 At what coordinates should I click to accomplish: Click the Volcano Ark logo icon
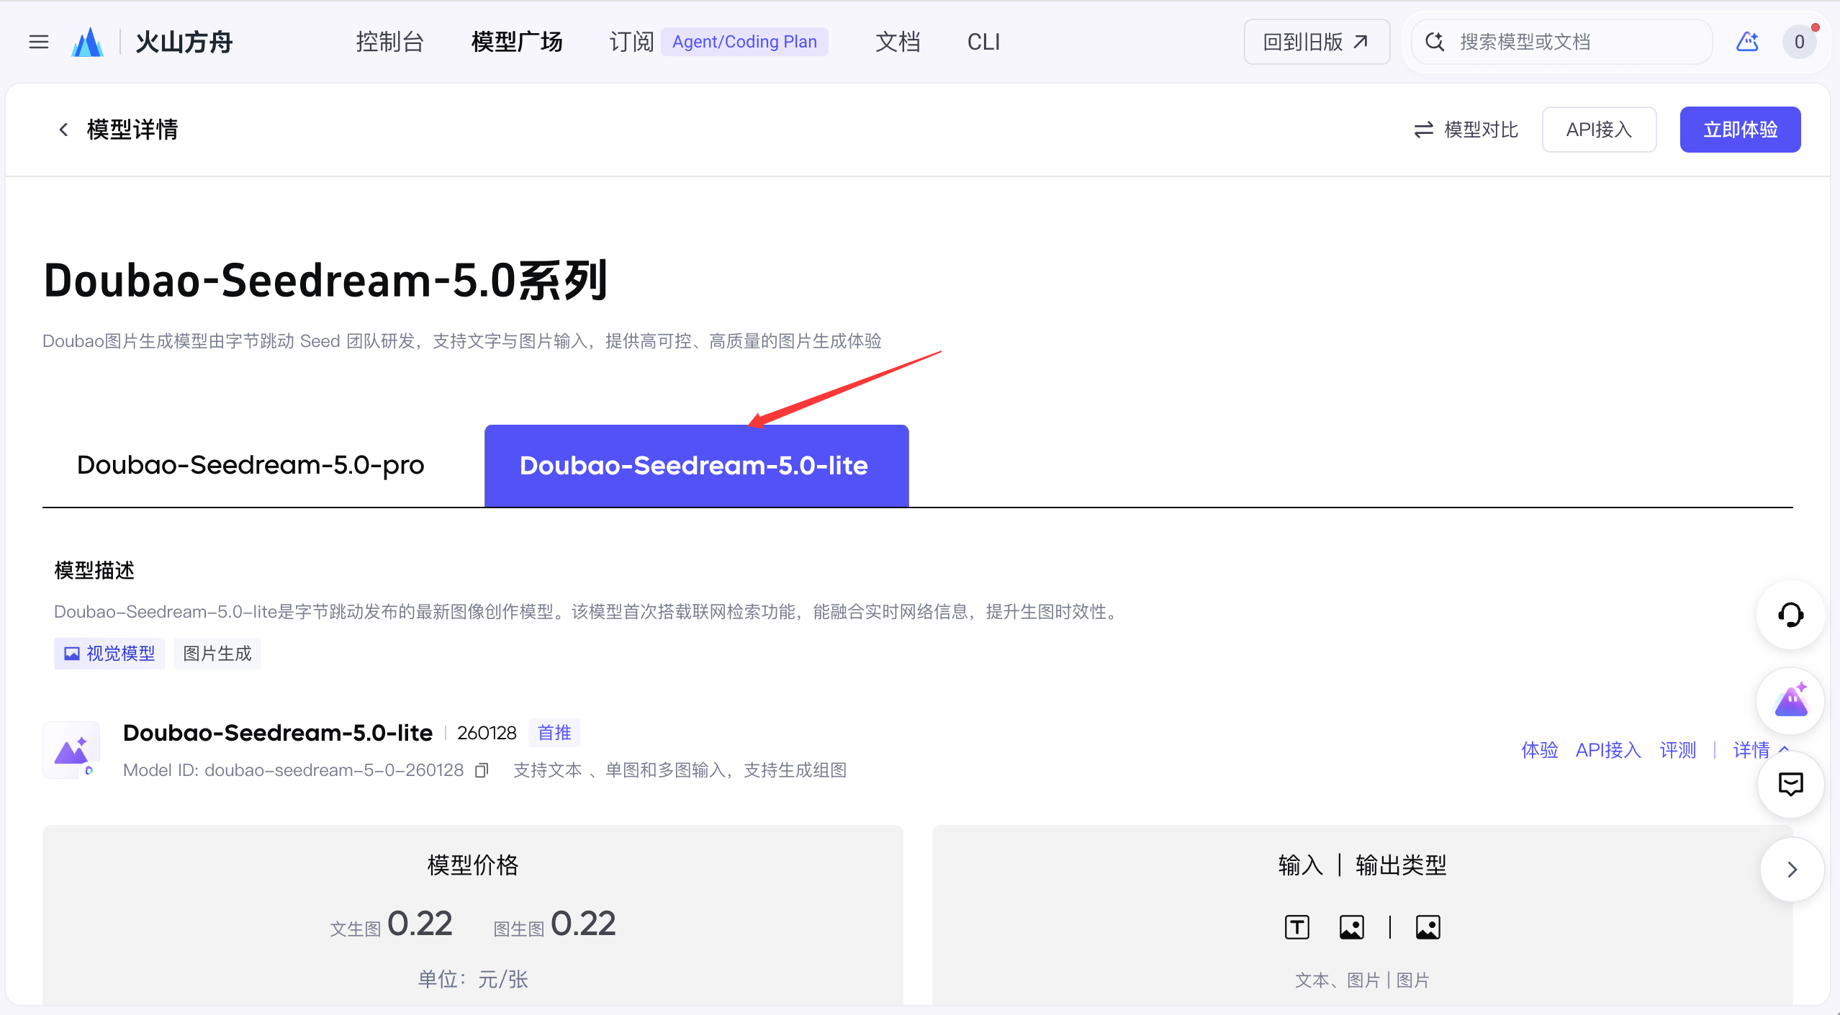coord(88,42)
